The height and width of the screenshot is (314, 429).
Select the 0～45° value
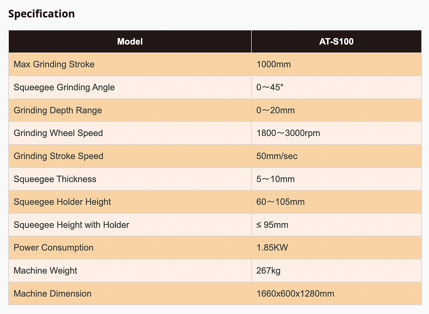tap(270, 87)
